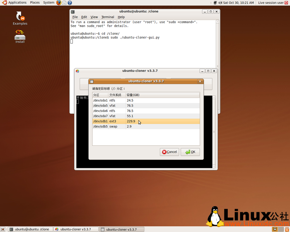Click the 229.9 capacity value
Viewport: 290px width, 232px height.
coord(131,121)
